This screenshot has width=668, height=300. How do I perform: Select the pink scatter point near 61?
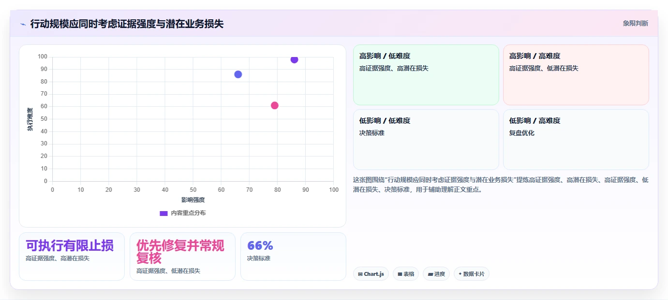pos(275,105)
